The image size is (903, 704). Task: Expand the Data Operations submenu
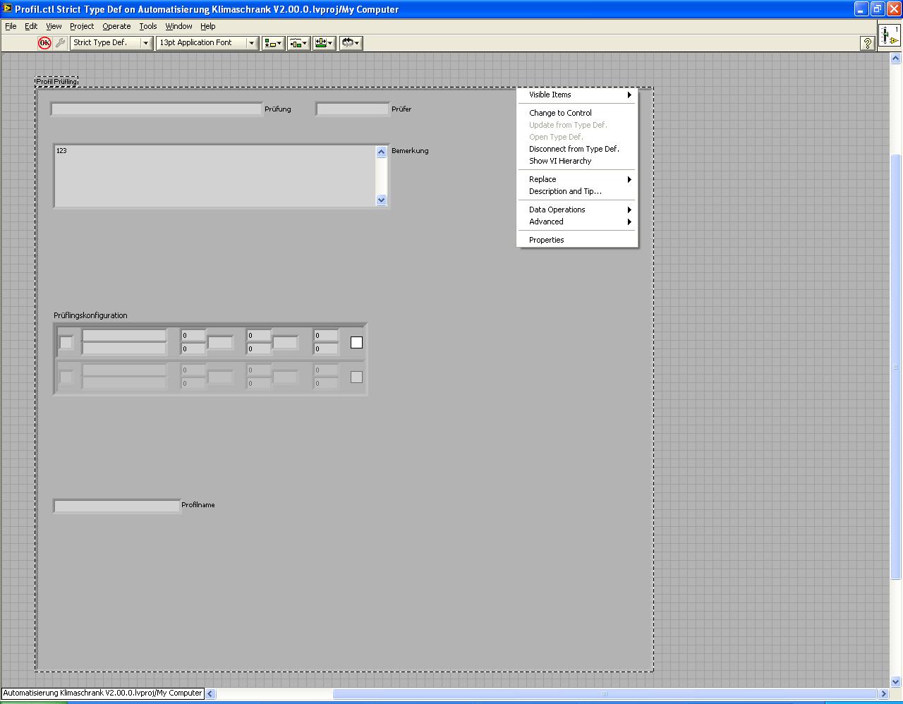point(578,210)
